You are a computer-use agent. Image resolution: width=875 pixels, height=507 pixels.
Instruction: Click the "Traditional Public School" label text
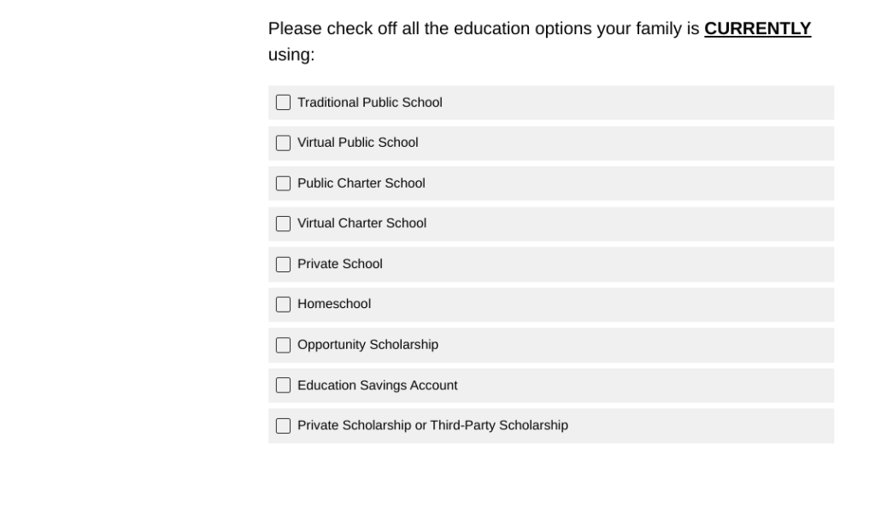(x=370, y=102)
